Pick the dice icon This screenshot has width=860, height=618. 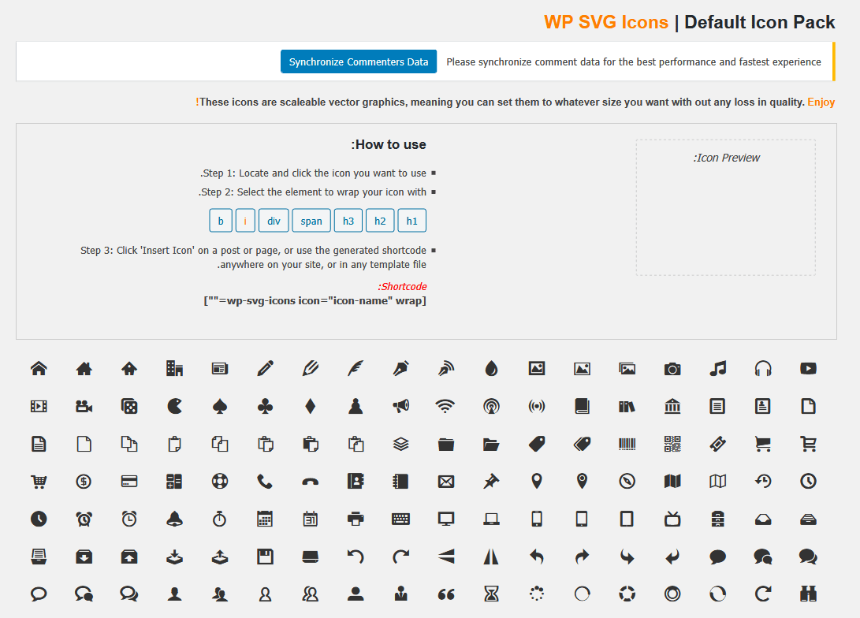[129, 406]
